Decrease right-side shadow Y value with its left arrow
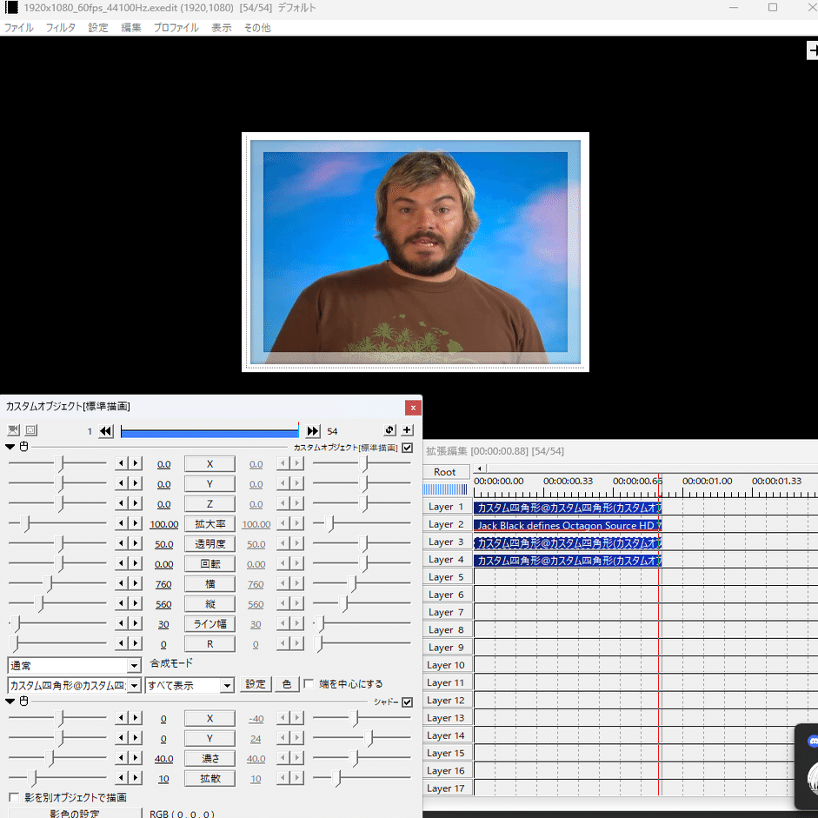Screen dimensions: 818x818 pyautogui.click(x=283, y=738)
